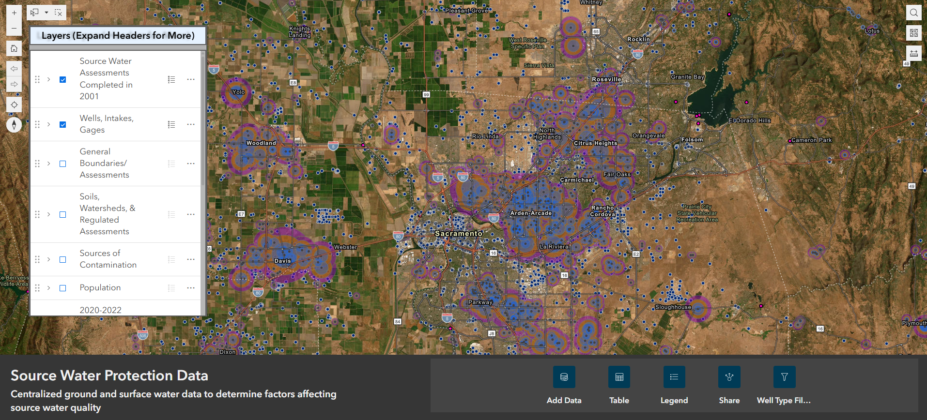Enable Sources of Contamination layer

point(63,259)
